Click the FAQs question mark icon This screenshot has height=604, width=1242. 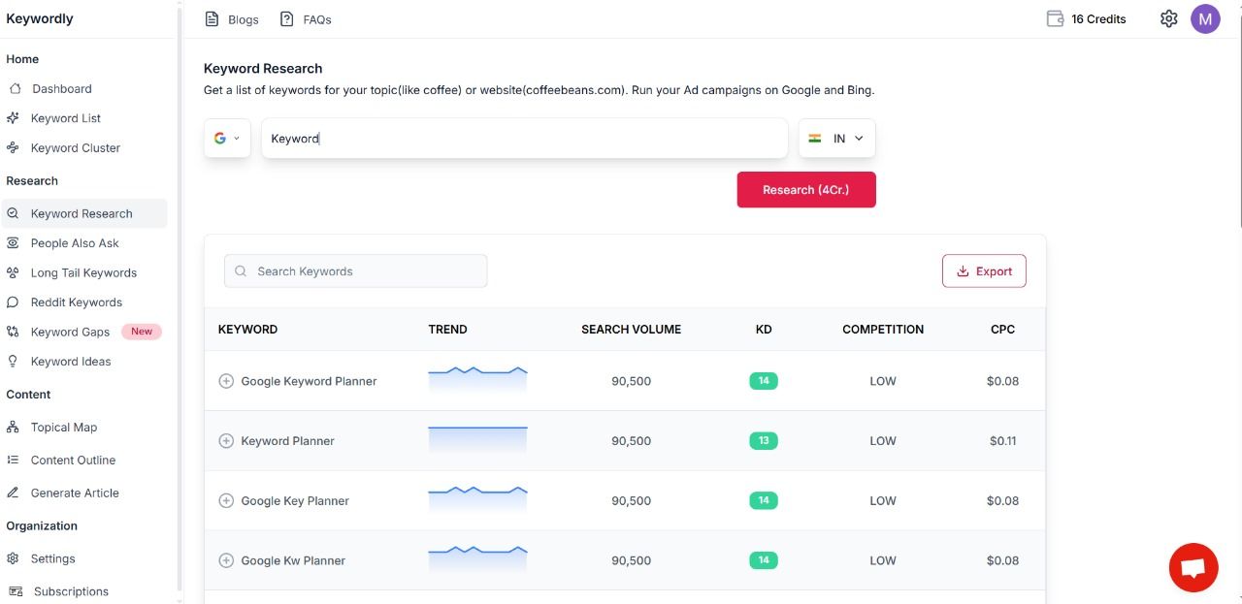pos(286,19)
